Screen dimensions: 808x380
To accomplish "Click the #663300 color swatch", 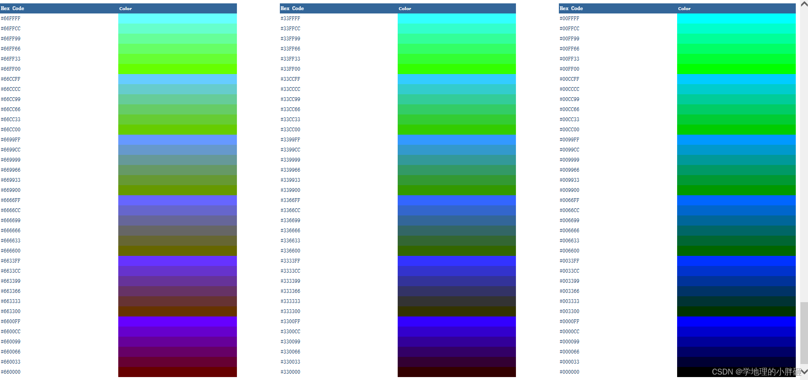I will [x=178, y=311].
